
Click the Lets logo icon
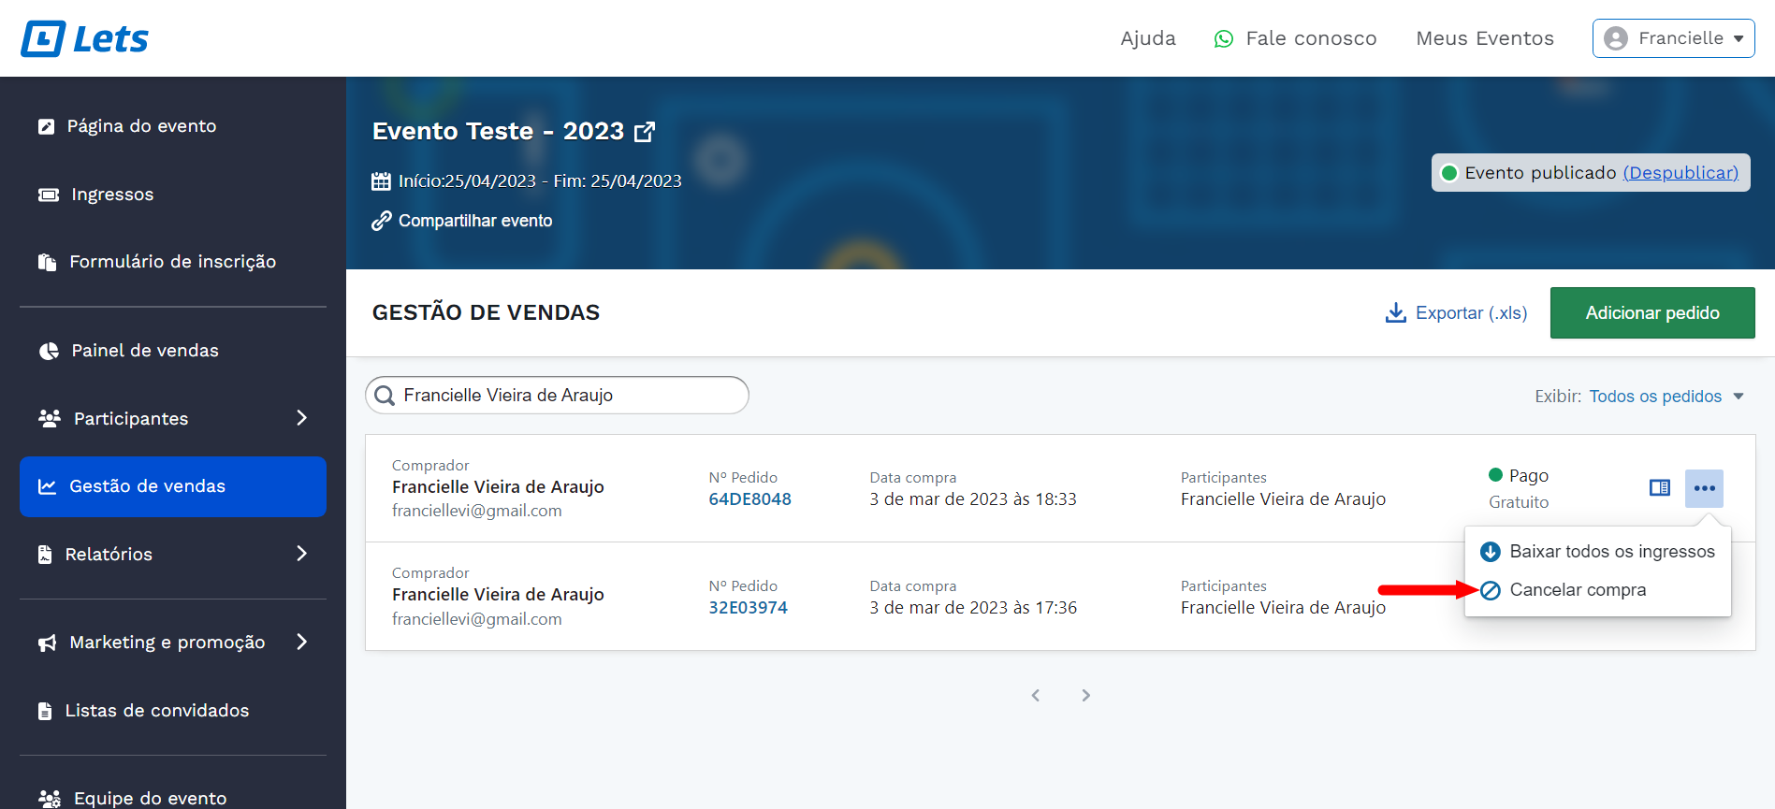tap(44, 39)
